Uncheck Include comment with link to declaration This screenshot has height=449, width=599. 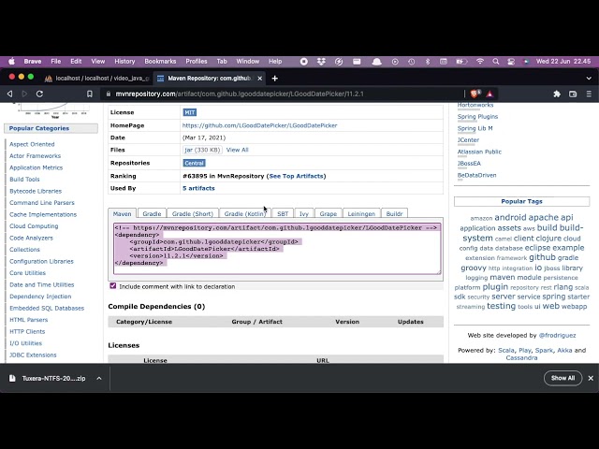(x=113, y=286)
